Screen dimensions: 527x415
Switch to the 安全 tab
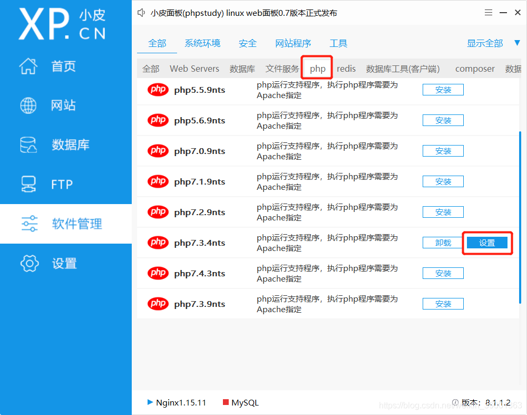(248, 43)
